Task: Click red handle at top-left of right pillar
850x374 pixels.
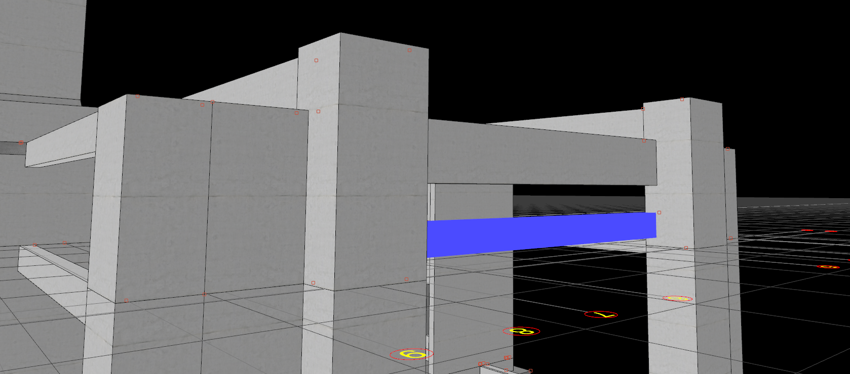Action: pos(643,109)
